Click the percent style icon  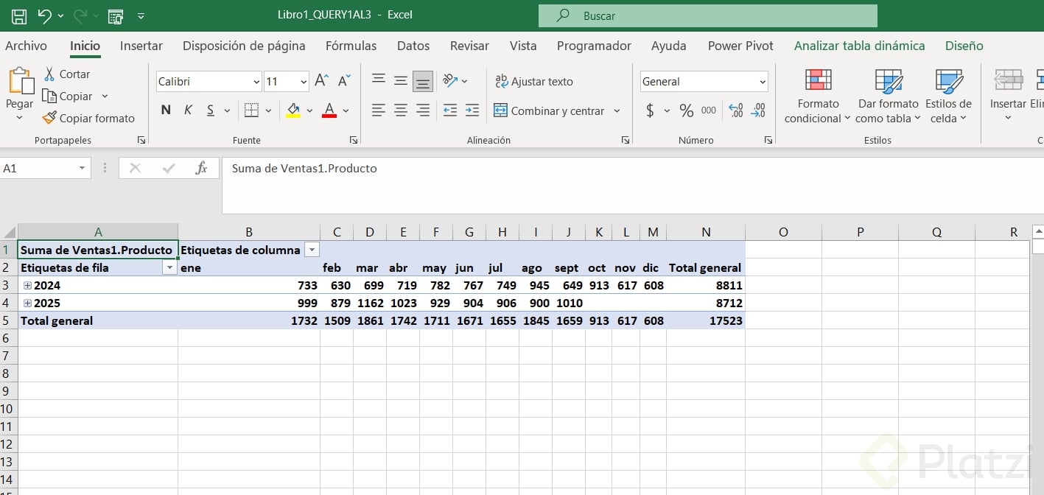686,110
